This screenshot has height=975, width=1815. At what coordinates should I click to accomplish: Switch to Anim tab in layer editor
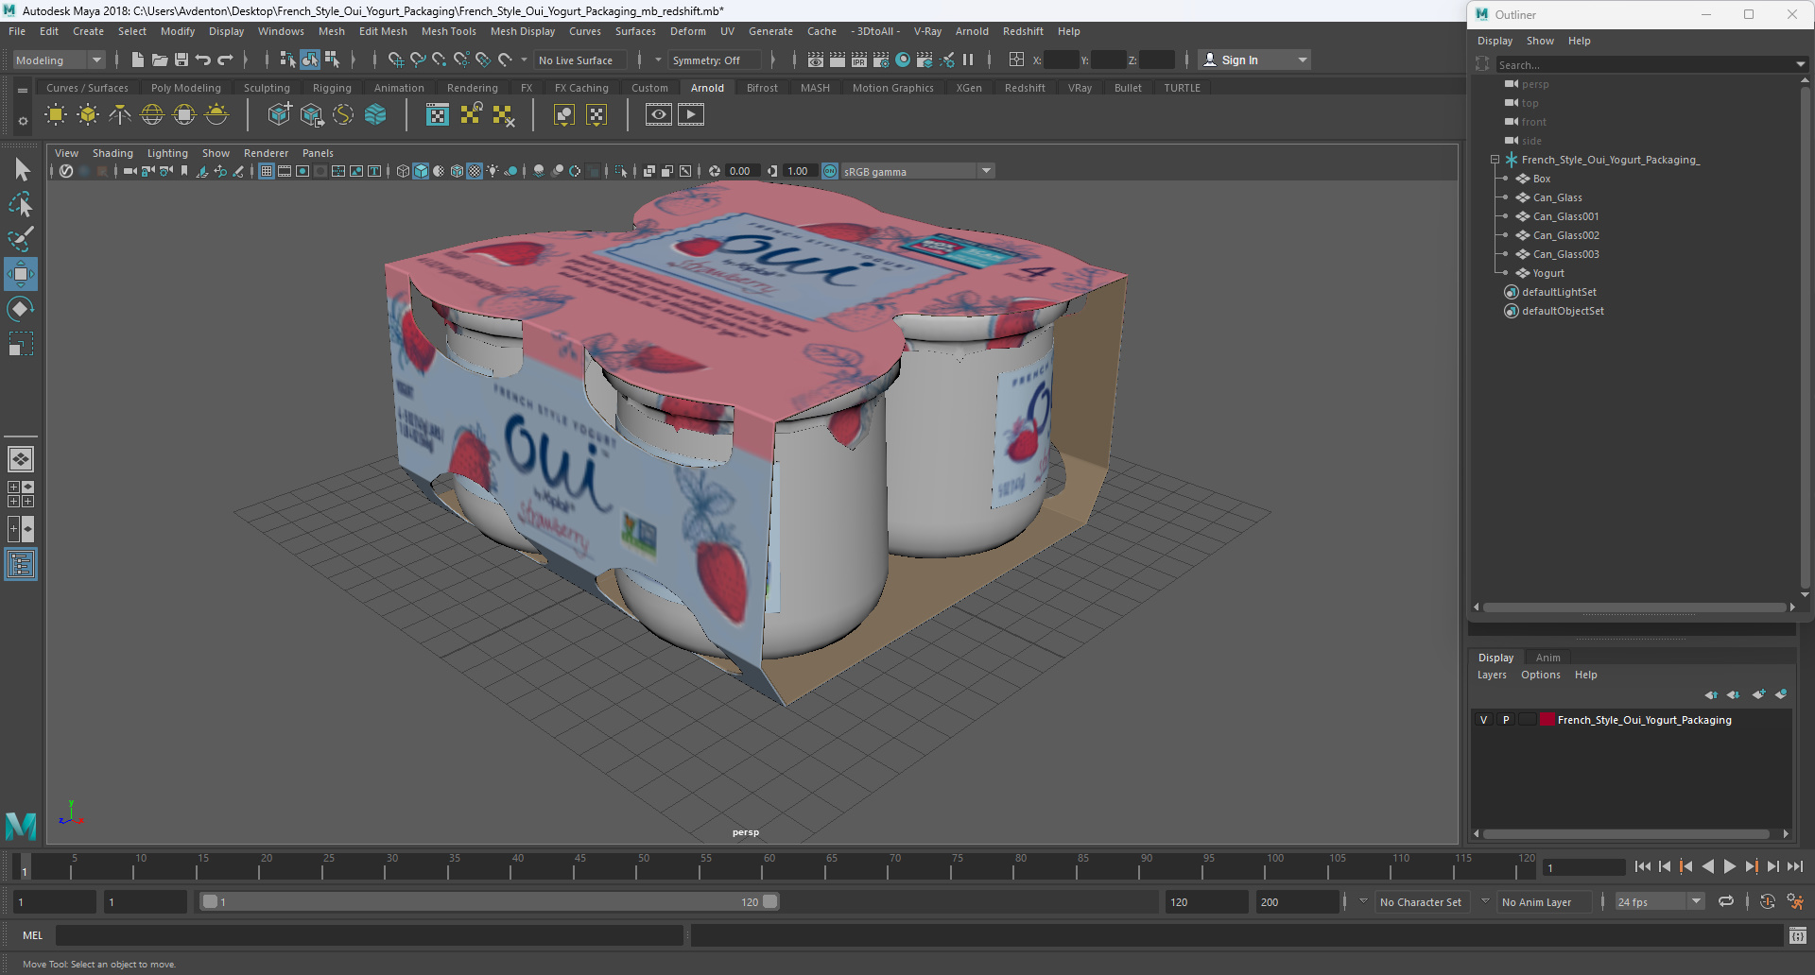(1548, 658)
